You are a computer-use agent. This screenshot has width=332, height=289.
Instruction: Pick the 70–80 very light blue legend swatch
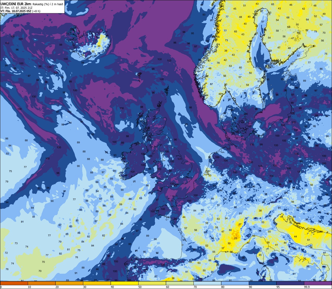pyautogui.click(x=207, y=283)
